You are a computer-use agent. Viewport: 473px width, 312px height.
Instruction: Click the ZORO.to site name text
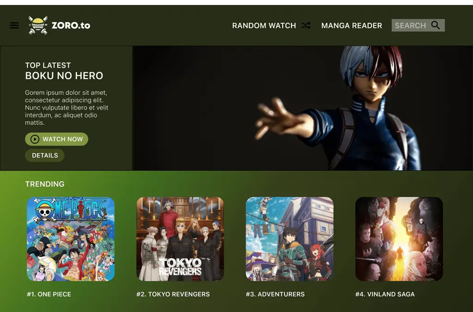(71, 25)
